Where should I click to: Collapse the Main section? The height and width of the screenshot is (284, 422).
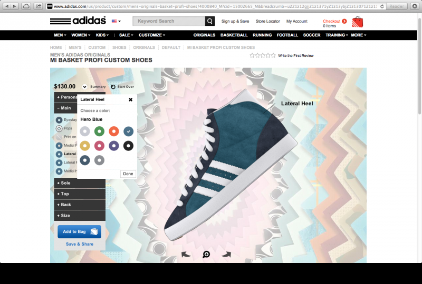tap(65, 108)
